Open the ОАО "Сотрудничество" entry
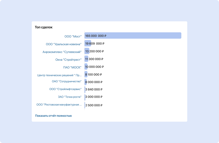 click(67, 81)
